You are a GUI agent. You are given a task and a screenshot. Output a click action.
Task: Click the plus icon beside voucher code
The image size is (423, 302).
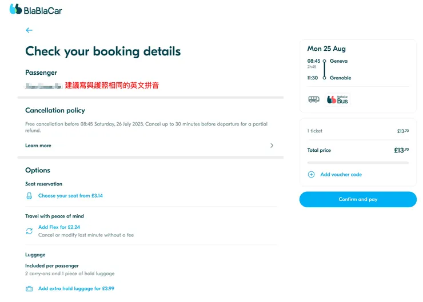[312, 175]
